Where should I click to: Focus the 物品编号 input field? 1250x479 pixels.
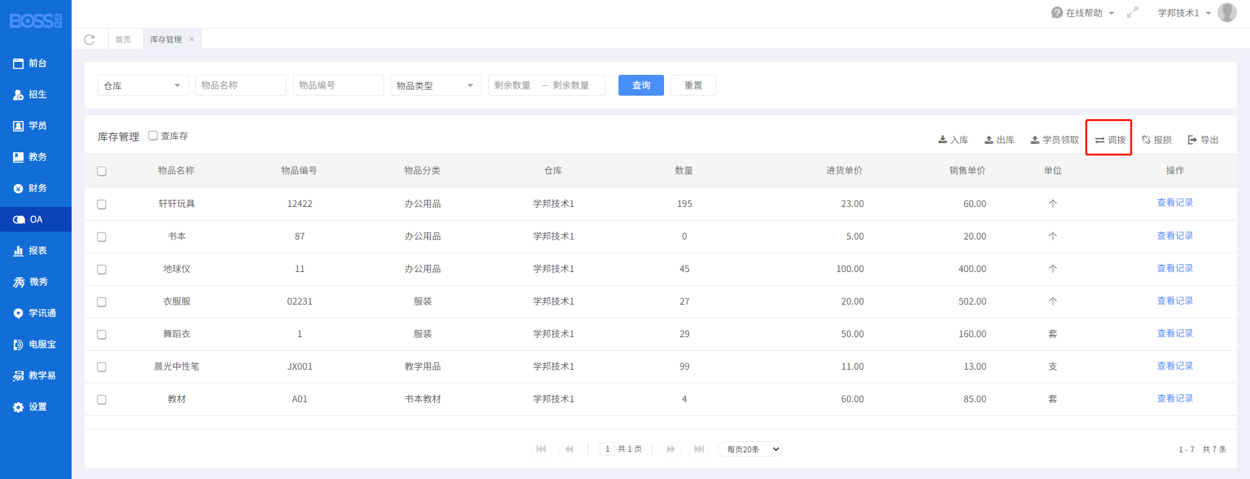(x=339, y=85)
